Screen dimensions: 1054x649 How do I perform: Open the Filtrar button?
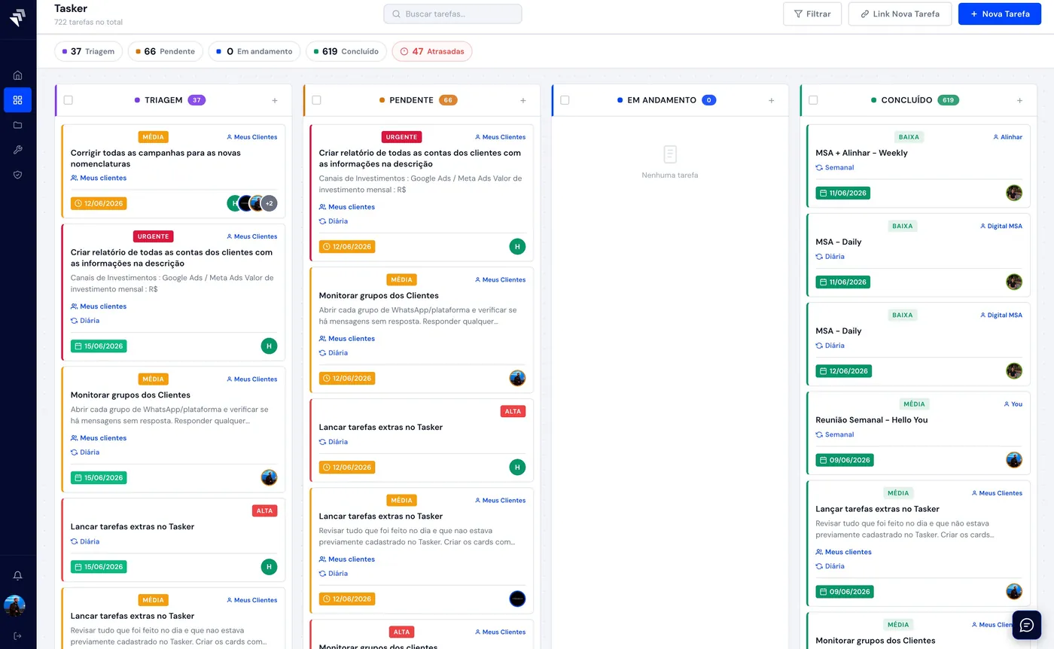point(812,14)
